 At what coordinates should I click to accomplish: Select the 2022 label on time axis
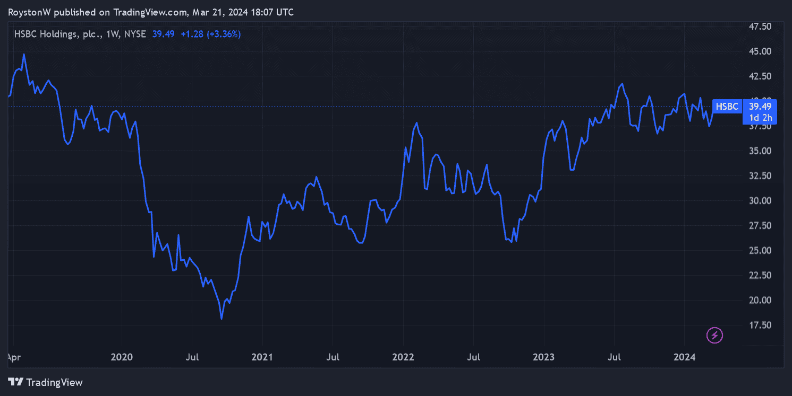(x=403, y=357)
